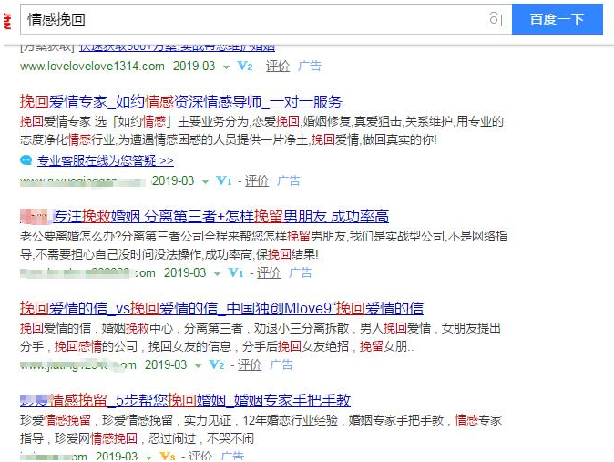Click the V2 badge under 挽回爱情的信 result
Screen dimensions: 614x462
(217, 364)
